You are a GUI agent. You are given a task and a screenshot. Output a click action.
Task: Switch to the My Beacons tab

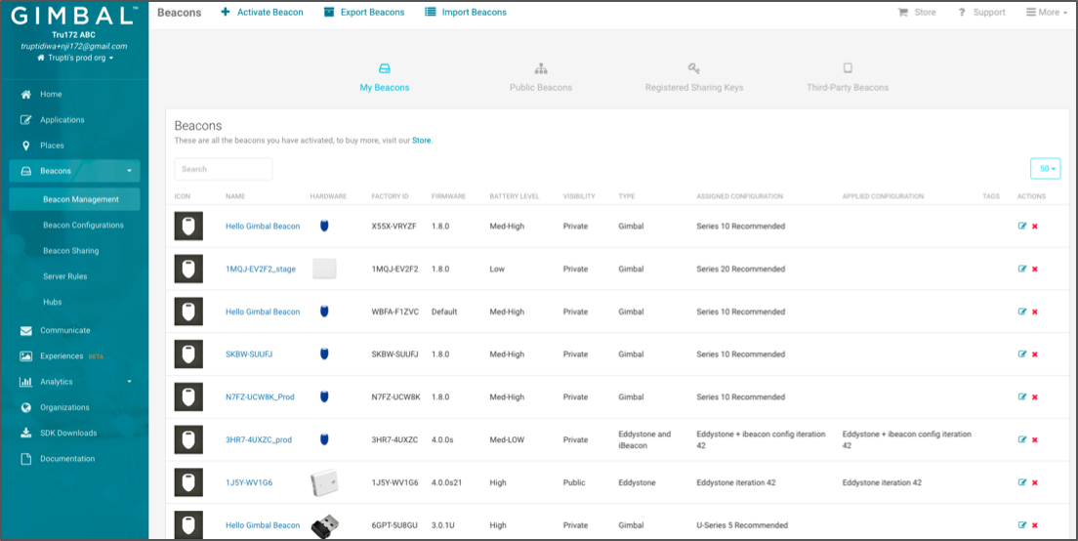pyautogui.click(x=385, y=78)
